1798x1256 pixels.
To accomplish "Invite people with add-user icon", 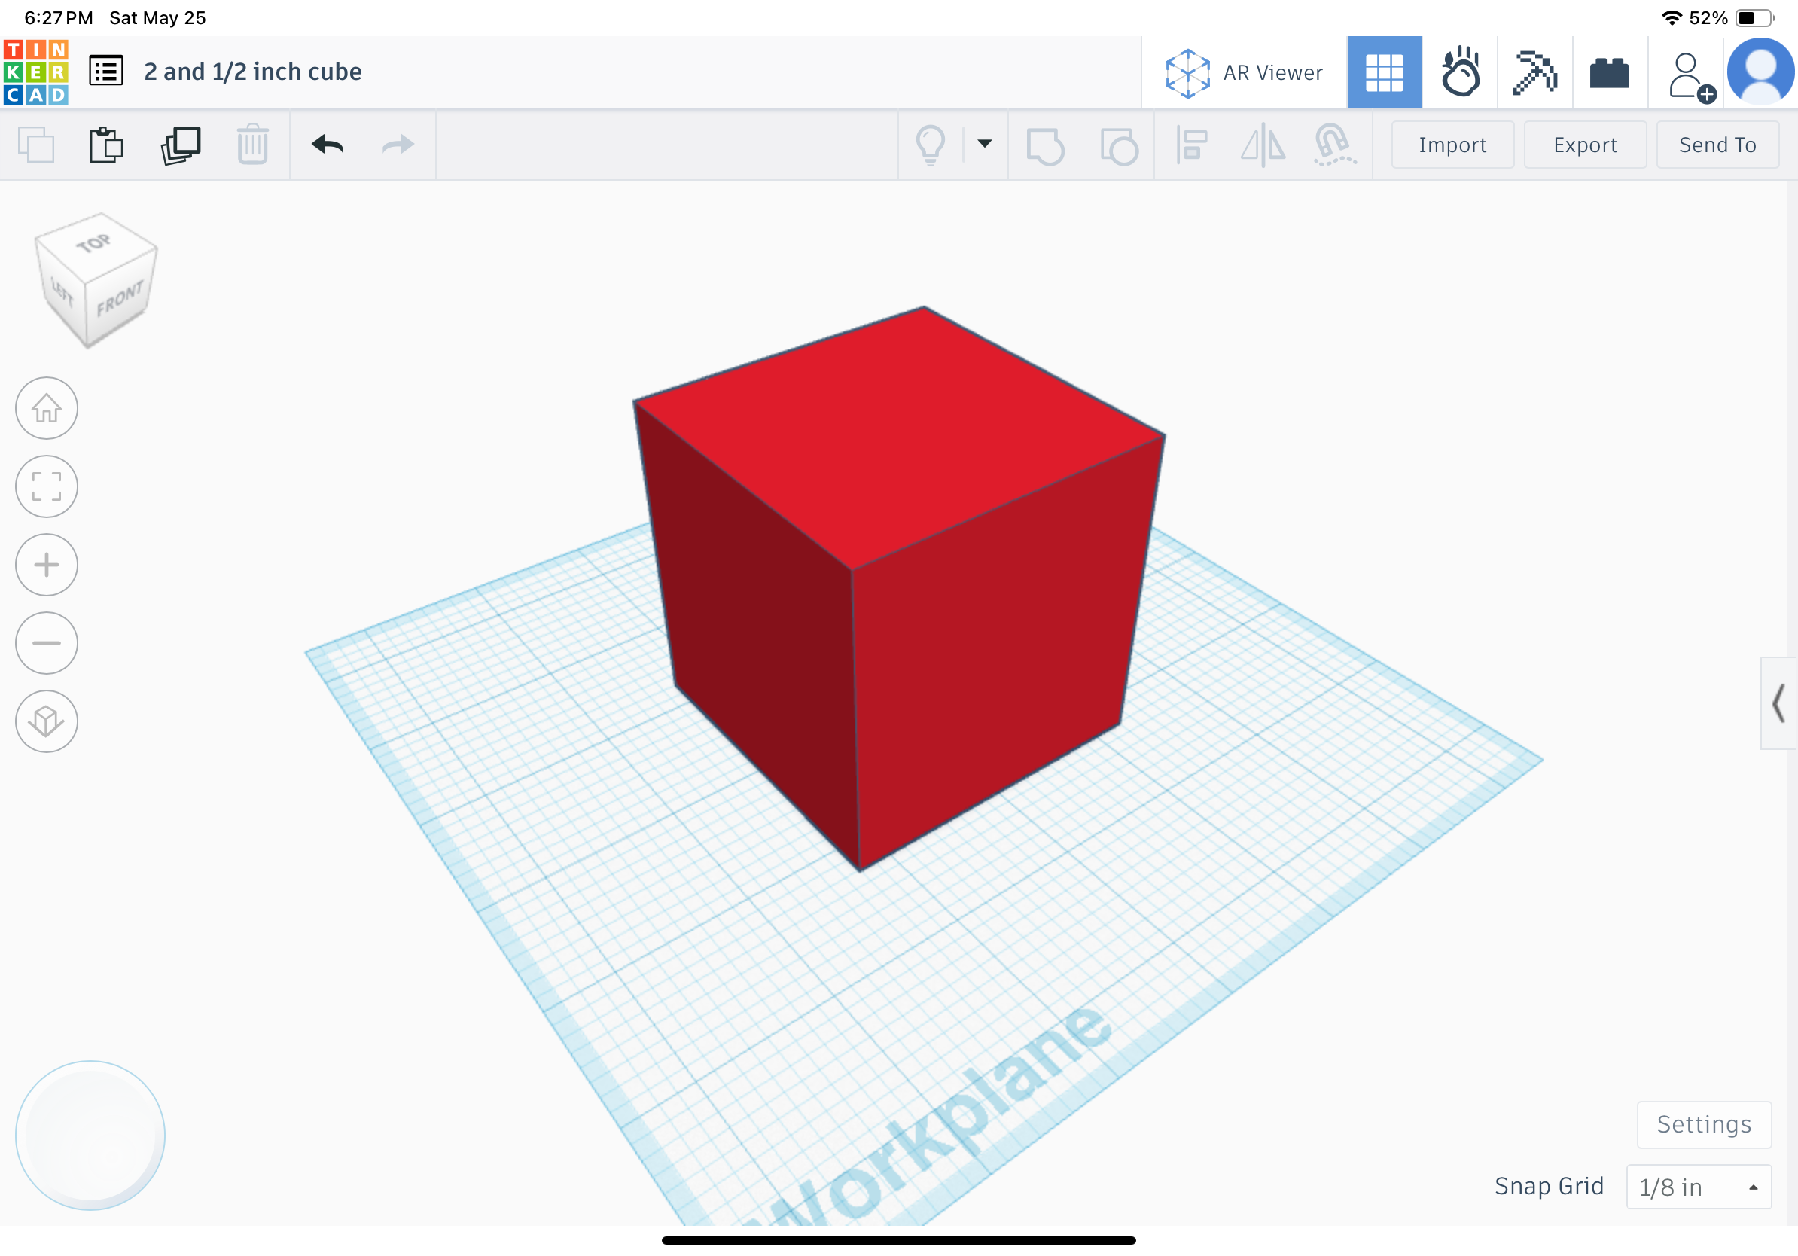I will pos(1691,77).
